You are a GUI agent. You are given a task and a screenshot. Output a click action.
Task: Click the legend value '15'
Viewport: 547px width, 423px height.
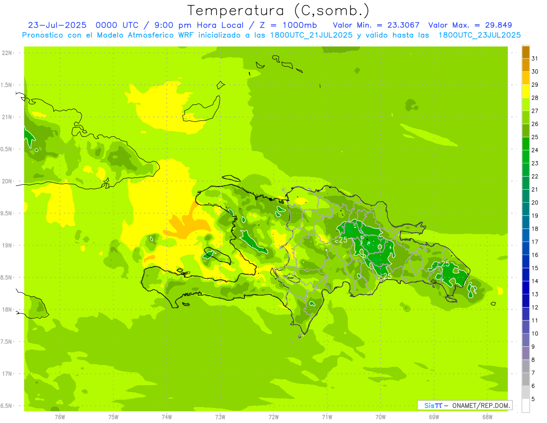[535, 268]
